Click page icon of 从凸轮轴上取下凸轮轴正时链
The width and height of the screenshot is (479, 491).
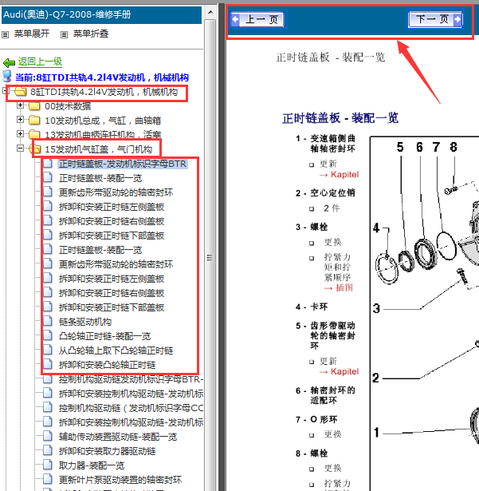coord(48,350)
